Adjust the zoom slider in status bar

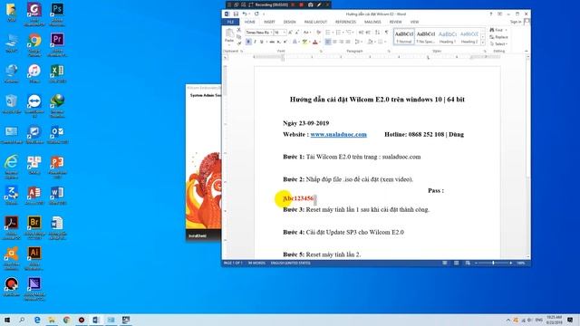coord(493,263)
